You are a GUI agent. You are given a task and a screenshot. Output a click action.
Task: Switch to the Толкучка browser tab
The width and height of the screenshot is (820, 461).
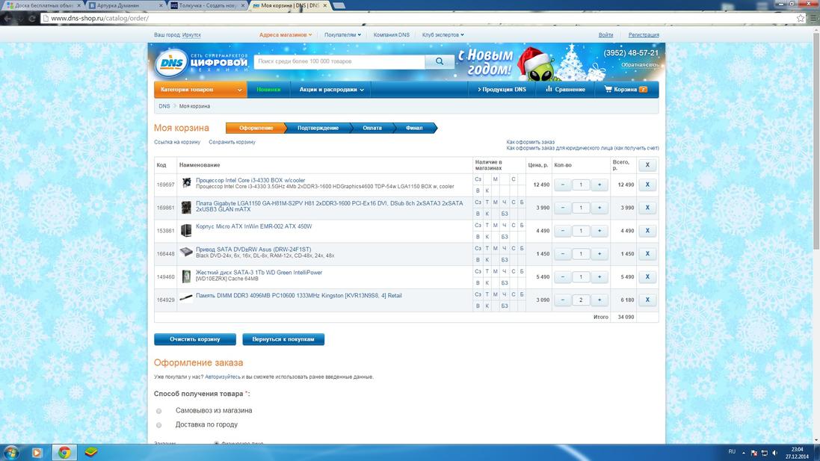(x=207, y=5)
